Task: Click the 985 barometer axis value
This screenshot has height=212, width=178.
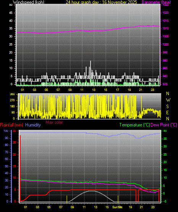Action: 165,68
